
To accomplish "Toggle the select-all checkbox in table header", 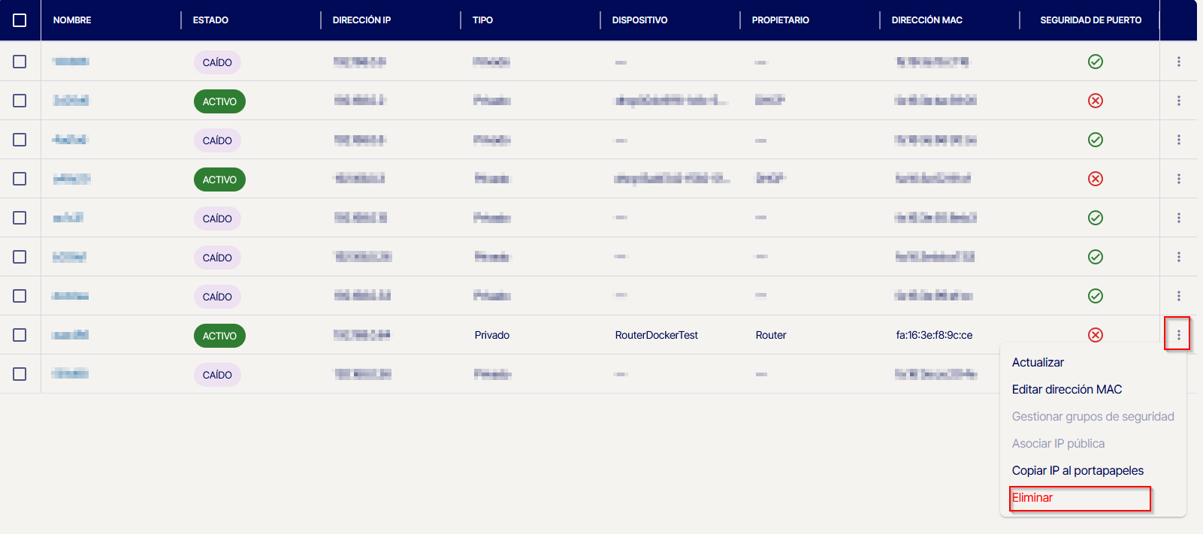I will tap(20, 20).
